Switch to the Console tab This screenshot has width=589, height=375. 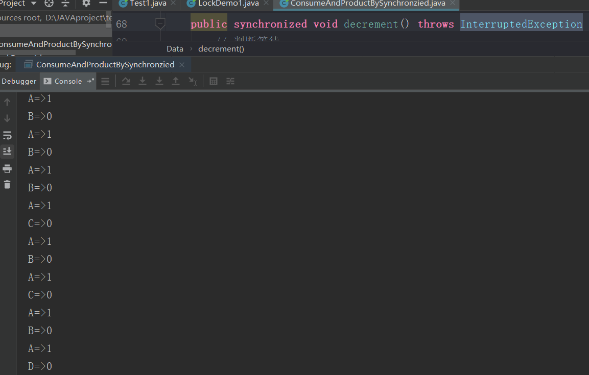click(68, 81)
